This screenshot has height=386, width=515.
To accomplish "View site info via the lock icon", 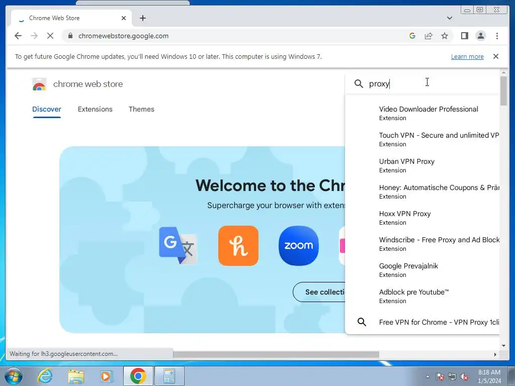I will (70, 36).
